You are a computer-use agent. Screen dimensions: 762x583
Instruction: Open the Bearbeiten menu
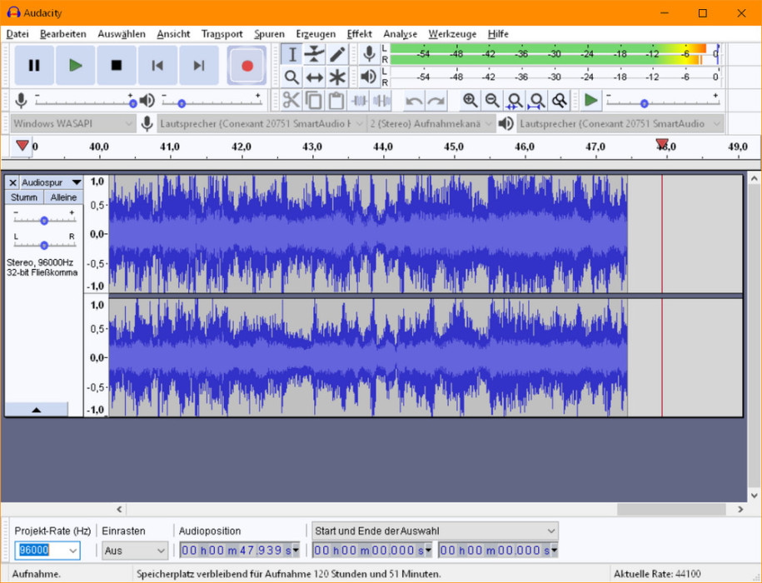click(63, 34)
